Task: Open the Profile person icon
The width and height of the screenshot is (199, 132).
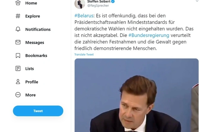Action: (x=18, y=82)
